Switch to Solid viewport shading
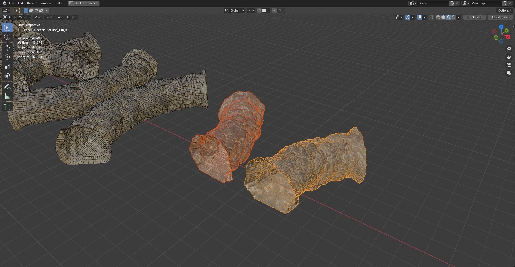This screenshot has height=267, width=515. pos(443,17)
